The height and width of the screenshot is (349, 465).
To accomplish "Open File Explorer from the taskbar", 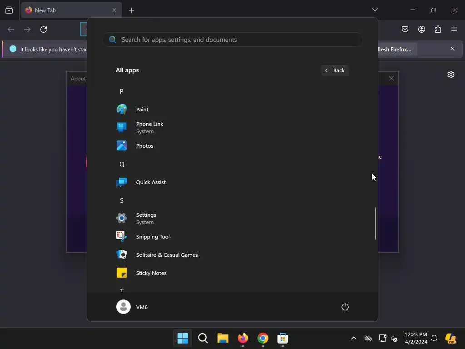I will 223,338.
